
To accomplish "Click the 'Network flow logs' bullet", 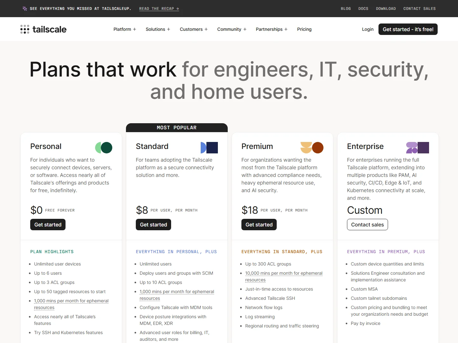I will pos(264,307).
